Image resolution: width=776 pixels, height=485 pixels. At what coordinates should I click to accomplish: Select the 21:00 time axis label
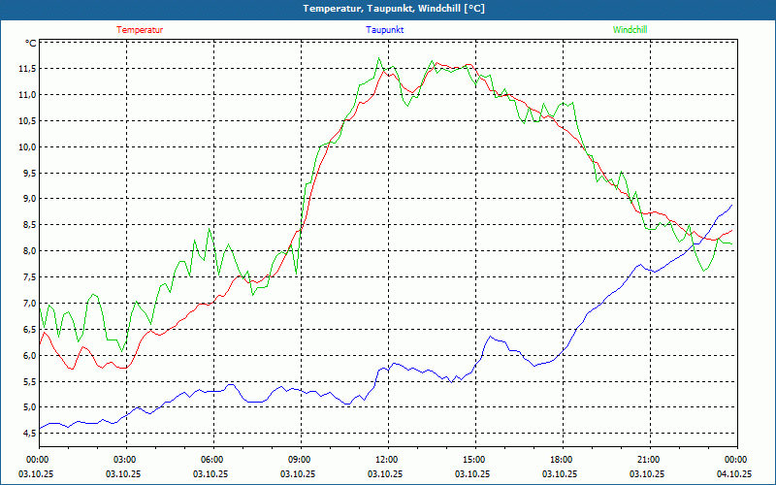coord(648,459)
